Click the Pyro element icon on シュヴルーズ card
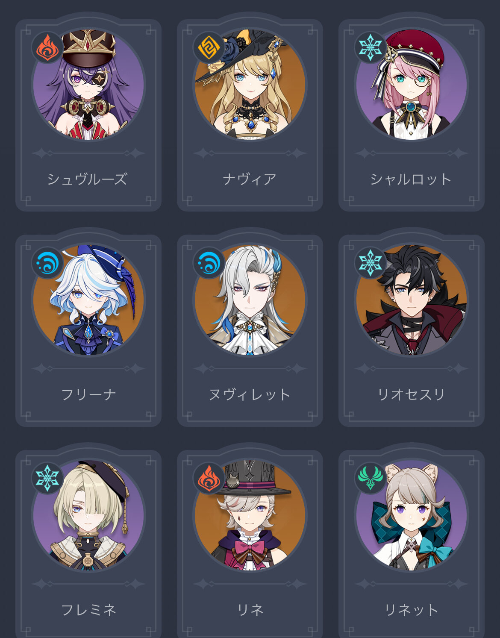 coord(47,47)
